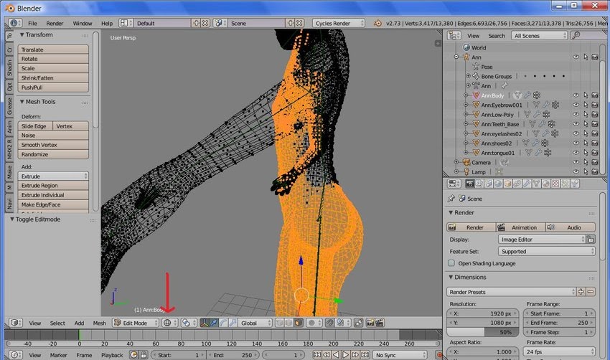The height and width of the screenshot is (360, 610).
Task: Click the OpenGL render image icon in 3D header
Action: [x=370, y=323]
